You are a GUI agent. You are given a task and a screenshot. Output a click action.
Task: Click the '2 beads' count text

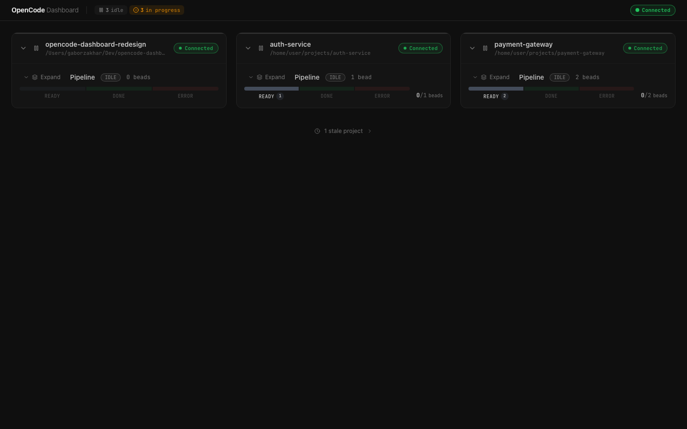pos(587,77)
